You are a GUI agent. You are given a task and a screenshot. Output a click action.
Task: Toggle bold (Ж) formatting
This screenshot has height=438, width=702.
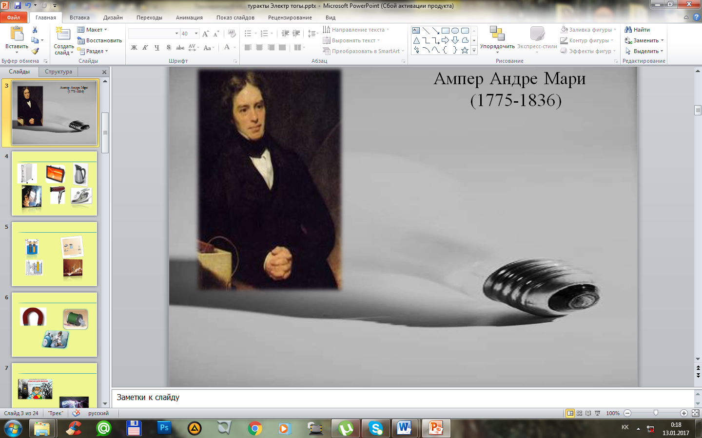coord(134,48)
